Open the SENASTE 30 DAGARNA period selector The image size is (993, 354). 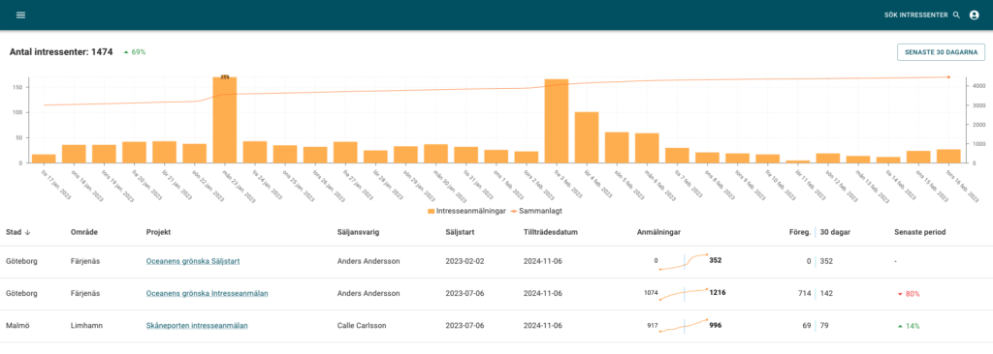[941, 52]
